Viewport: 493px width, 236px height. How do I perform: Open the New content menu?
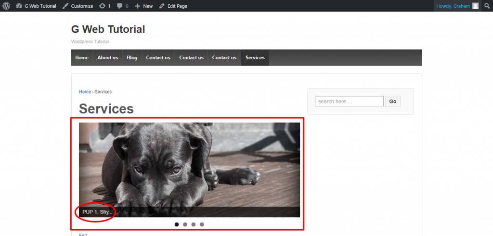143,6
